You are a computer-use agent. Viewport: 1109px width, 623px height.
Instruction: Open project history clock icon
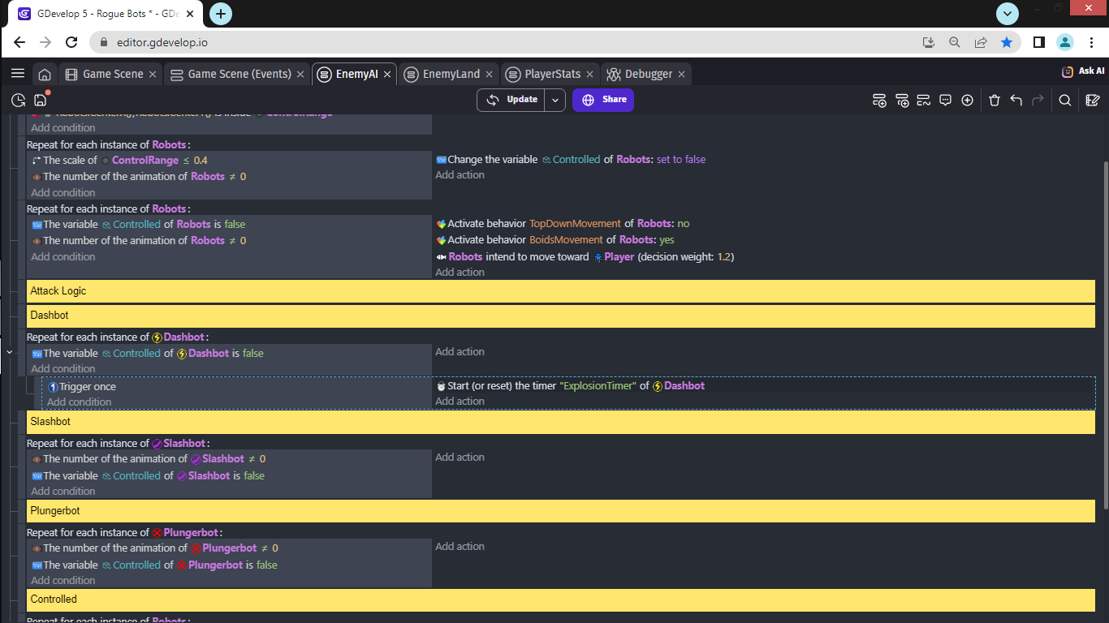(18, 101)
